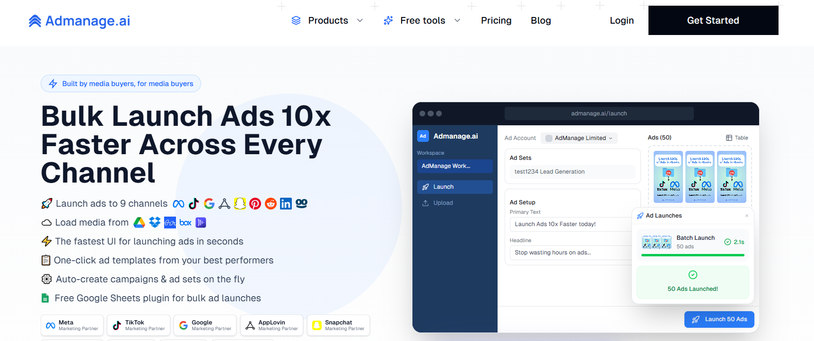Click the AppLovin Marketing Partner badge

tap(272, 325)
